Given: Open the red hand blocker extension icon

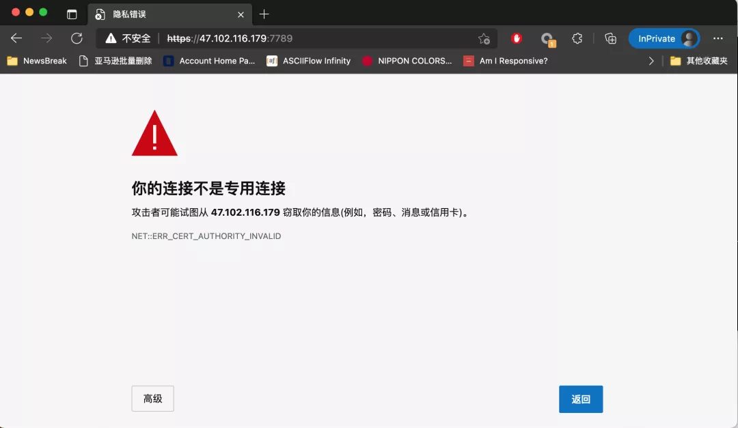Looking at the screenshot, I should 517,38.
